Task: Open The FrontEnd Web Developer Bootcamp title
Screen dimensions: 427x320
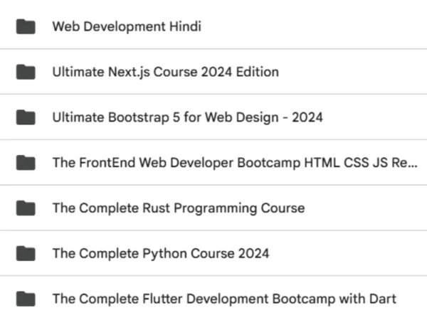Action: point(235,163)
